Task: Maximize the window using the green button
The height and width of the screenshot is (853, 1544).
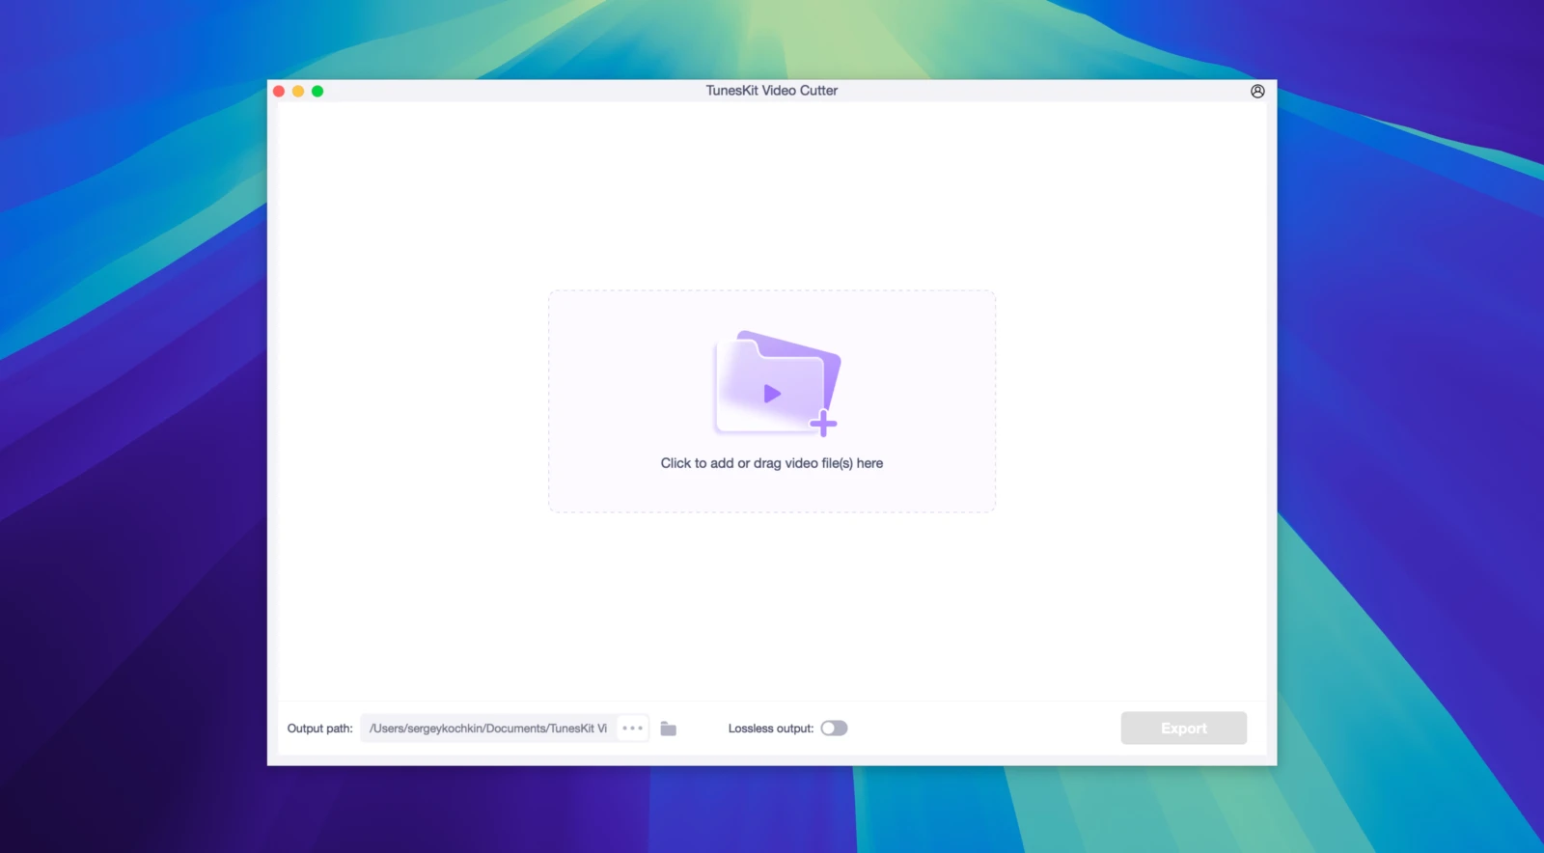Action: tap(317, 91)
